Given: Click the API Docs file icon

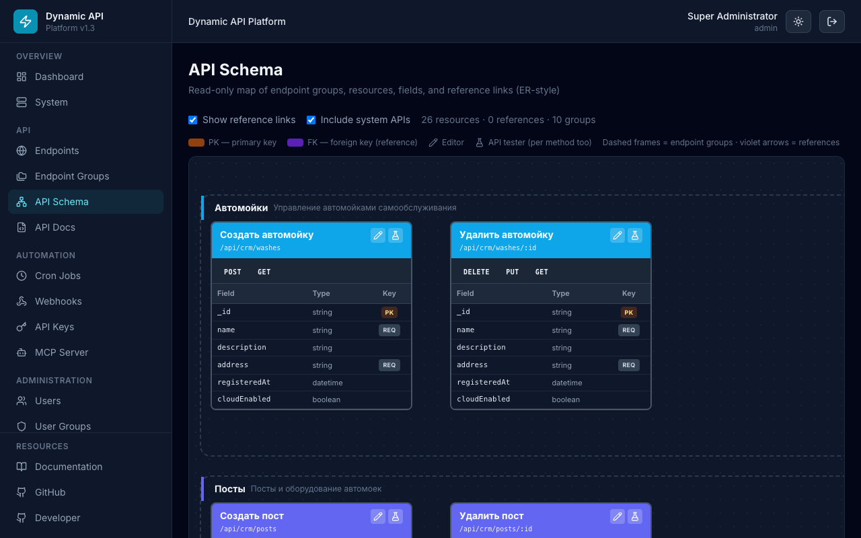Looking at the screenshot, I should coord(22,227).
